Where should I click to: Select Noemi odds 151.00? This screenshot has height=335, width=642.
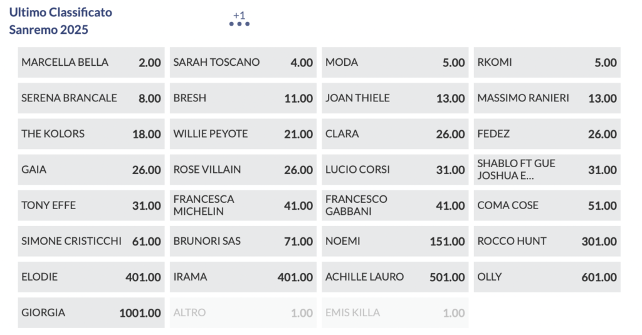tap(395, 241)
